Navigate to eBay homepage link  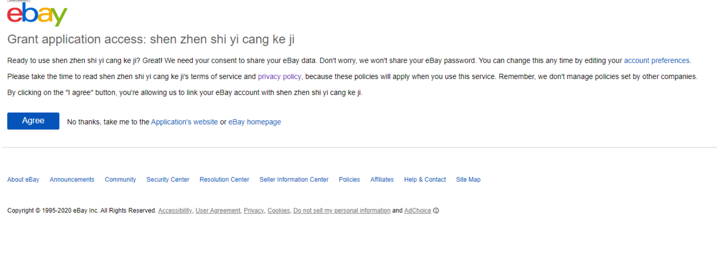[x=255, y=122]
